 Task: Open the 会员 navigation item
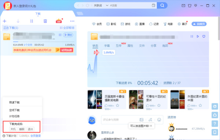tap(97, 24)
